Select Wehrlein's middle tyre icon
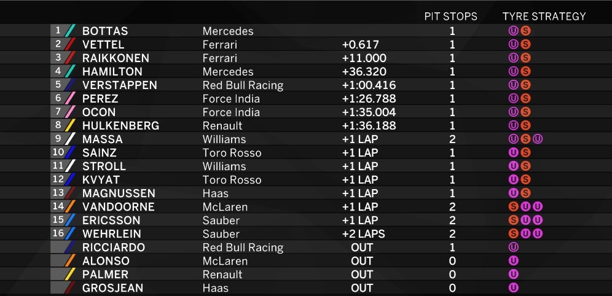 point(526,234)
